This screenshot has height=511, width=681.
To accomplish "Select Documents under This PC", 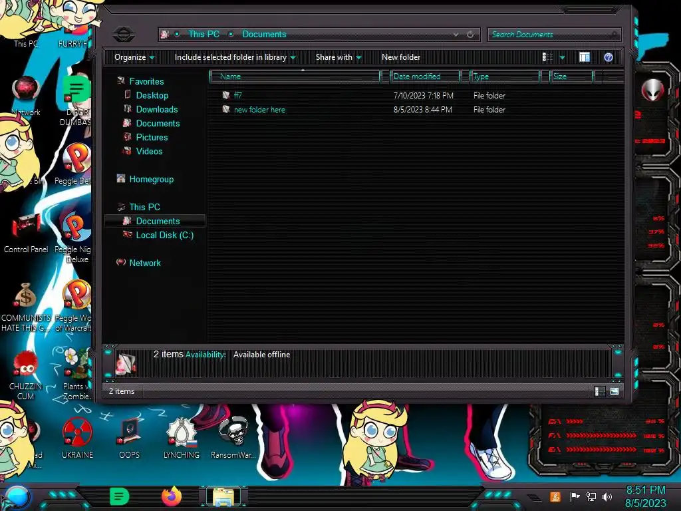I will 154,221.
